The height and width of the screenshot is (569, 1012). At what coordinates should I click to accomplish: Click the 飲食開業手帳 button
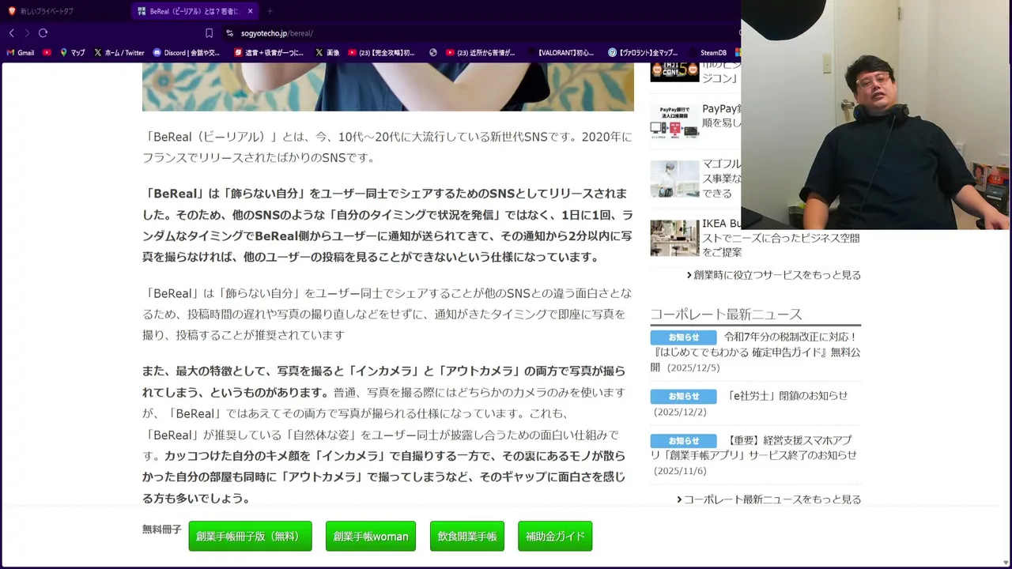[x=467, y=537]
